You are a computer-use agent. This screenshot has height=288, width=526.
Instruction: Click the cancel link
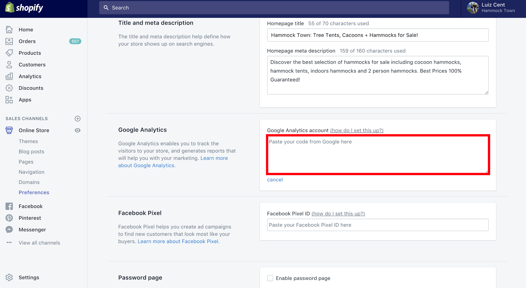[275, 180]
